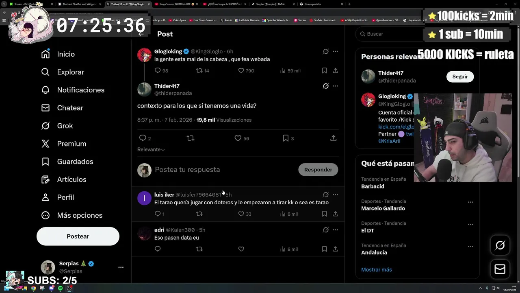Share Glogloking's post
This screenshot has height=293, width=520.
point(335,70)
